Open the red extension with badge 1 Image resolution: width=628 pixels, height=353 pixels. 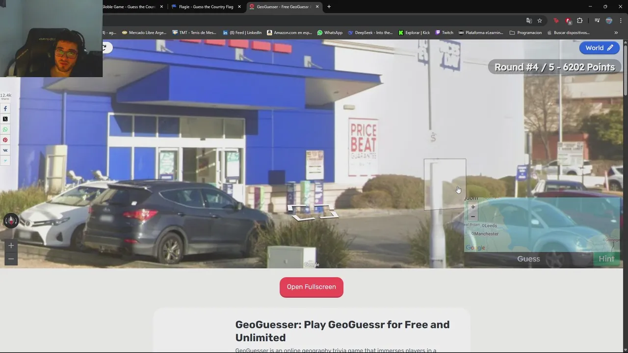pos(568,21)
